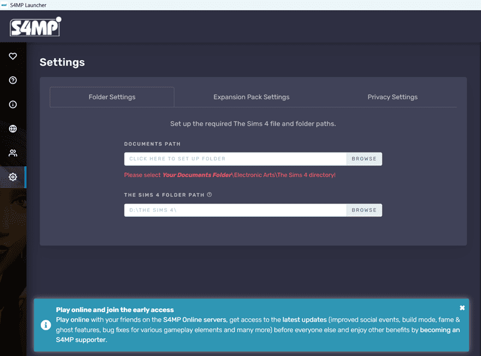Click the S4MP logo in the header
Image resolution: width=481 pixels, height=356 pixels.
coord(35,27)
